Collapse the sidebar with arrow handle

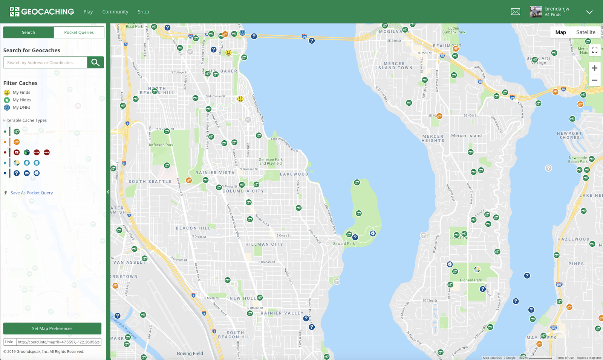coord(108,192)
